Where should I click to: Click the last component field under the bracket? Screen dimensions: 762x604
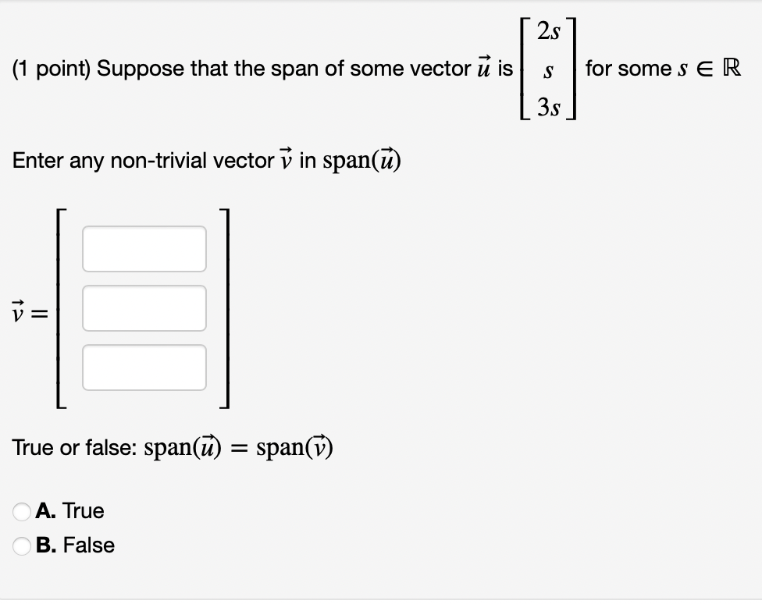pos(144,367)
